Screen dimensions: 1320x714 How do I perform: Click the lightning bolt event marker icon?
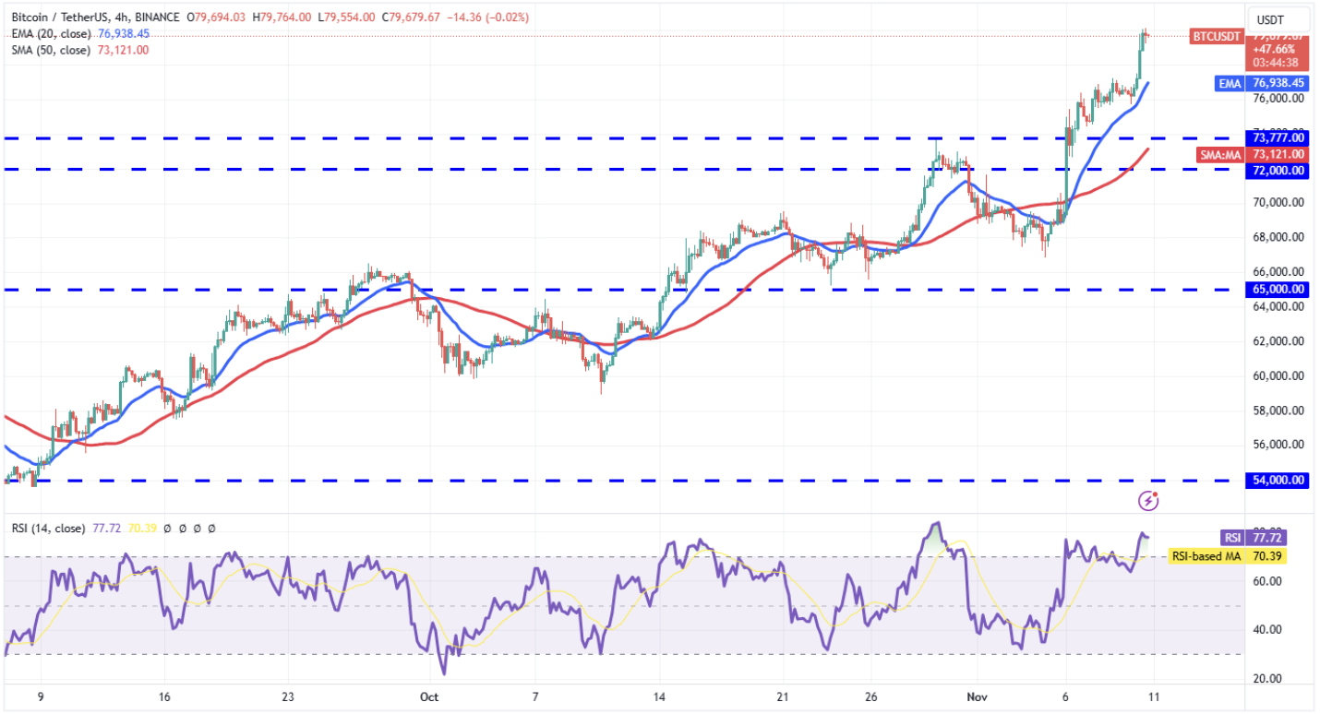click(1149, 501)
